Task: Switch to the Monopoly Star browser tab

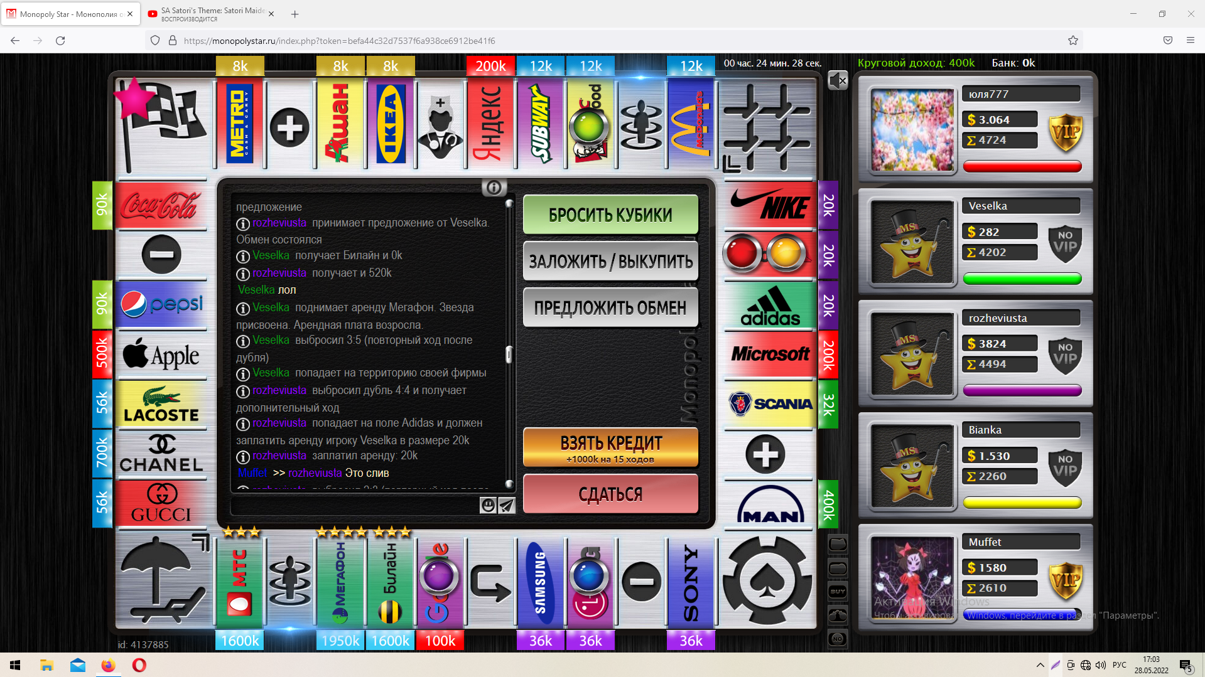Action: (x=70, y=14)
